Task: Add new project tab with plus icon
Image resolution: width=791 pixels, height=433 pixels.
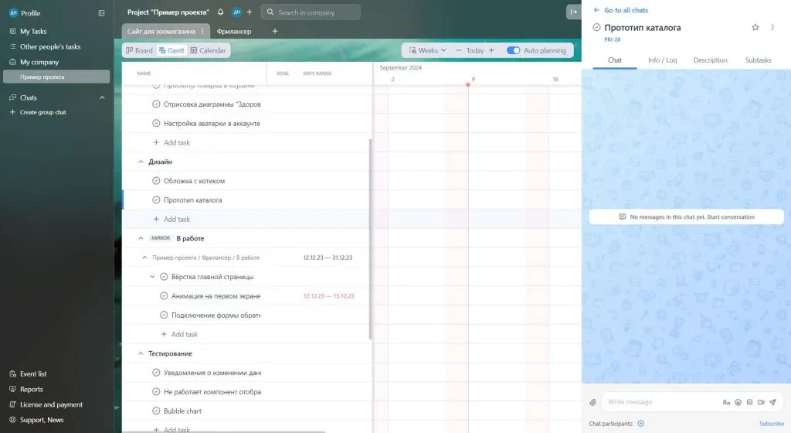Action: pyautogui.click(x=275, y=31)
